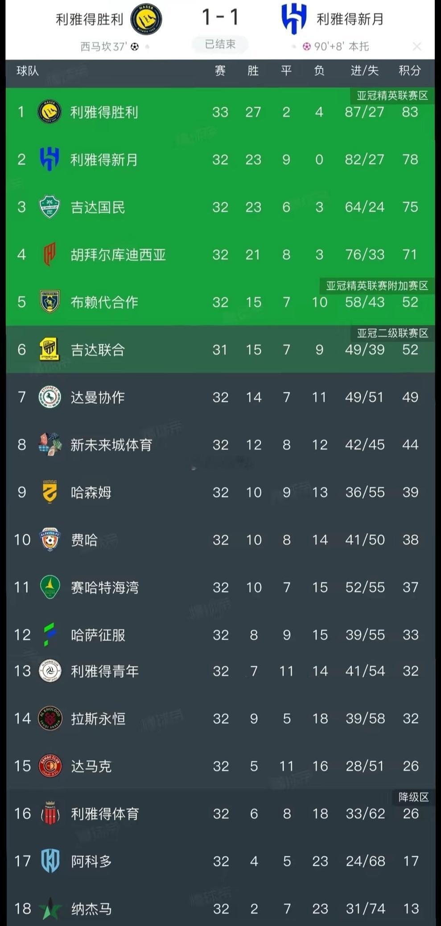The image size is (441, 926).
Task: Open the 费哈 club emblem
Action: pos(49,539)
